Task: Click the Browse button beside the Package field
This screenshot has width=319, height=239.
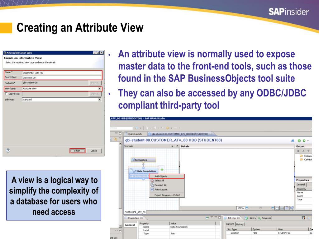Action: point(95,83)
